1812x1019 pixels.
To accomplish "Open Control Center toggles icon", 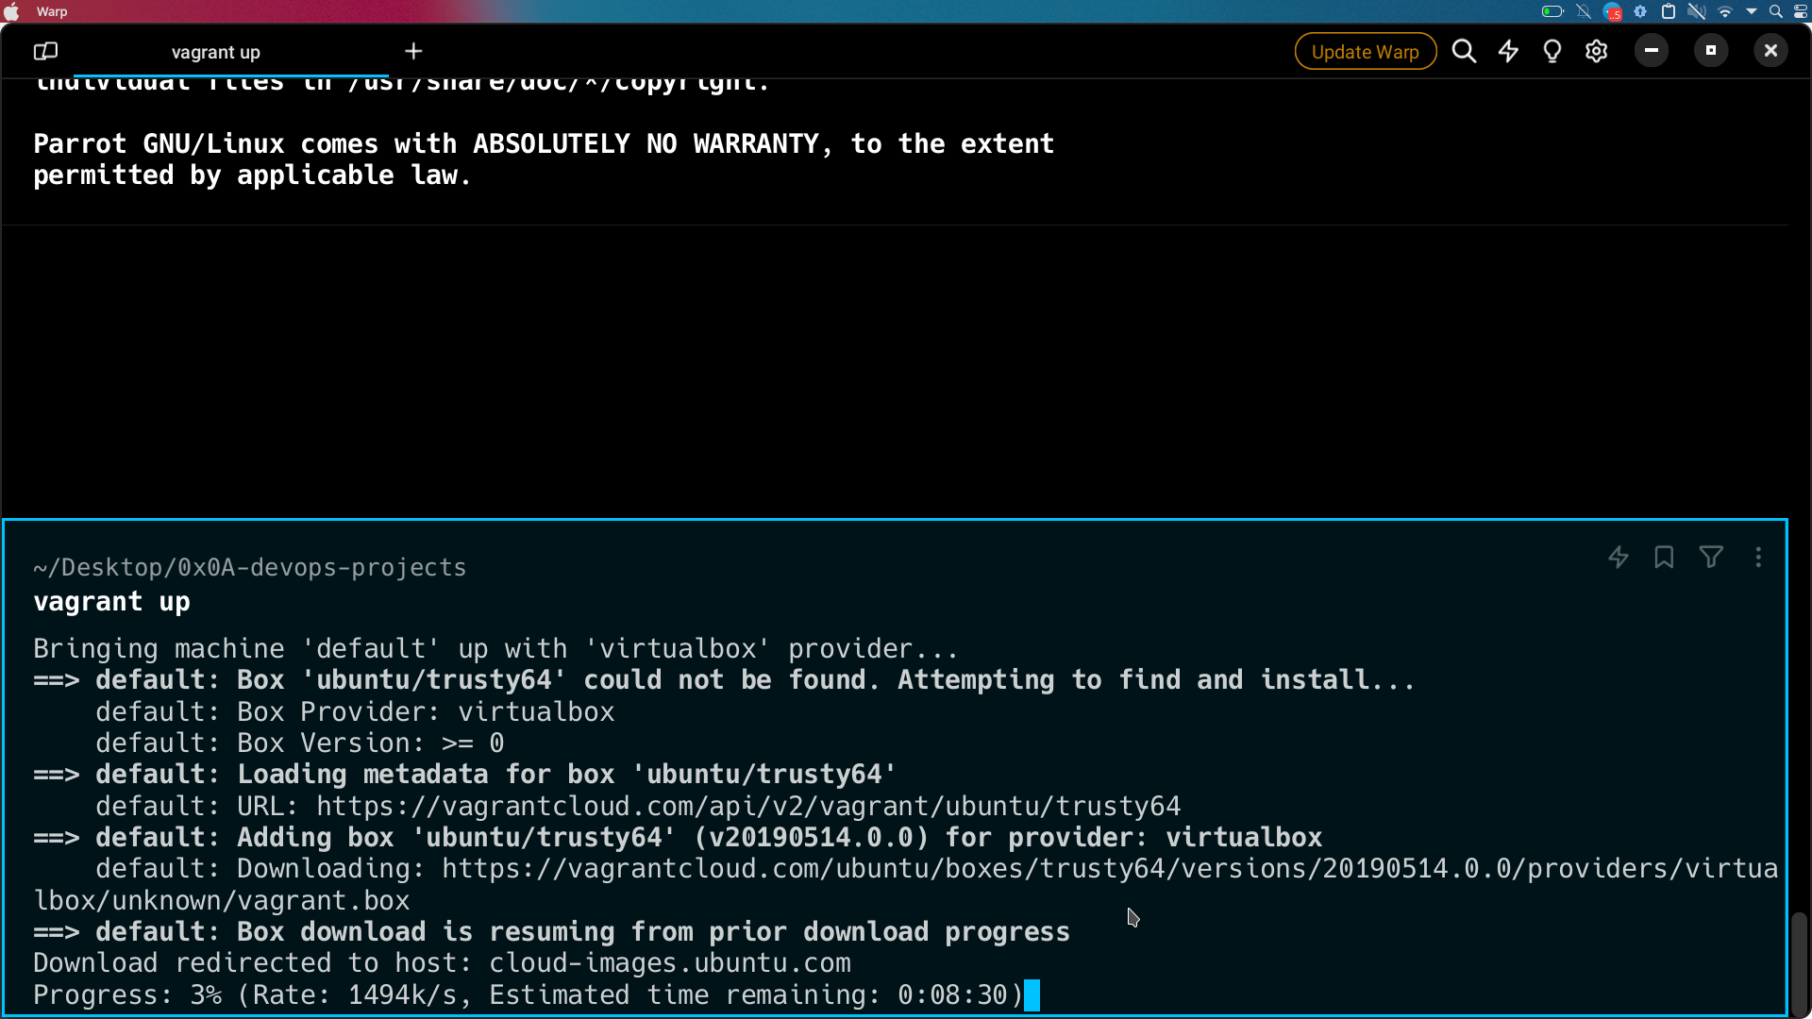I will click(x=1801, y=11).
